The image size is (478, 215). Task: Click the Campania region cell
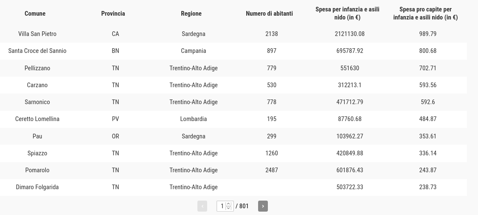click(193, 51)
